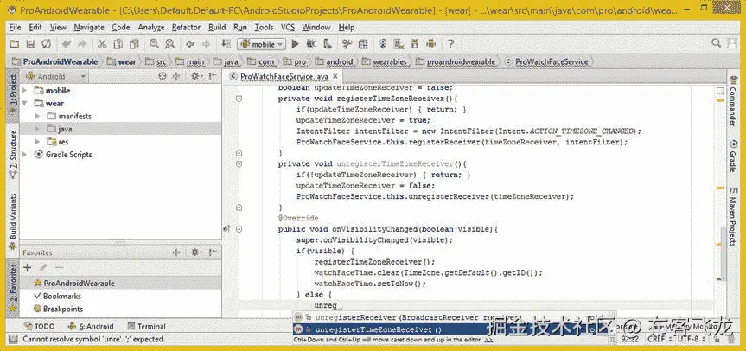746x351 pixels.
Task: Click the Cut scissors icon
Action: [x=102, y=44]
